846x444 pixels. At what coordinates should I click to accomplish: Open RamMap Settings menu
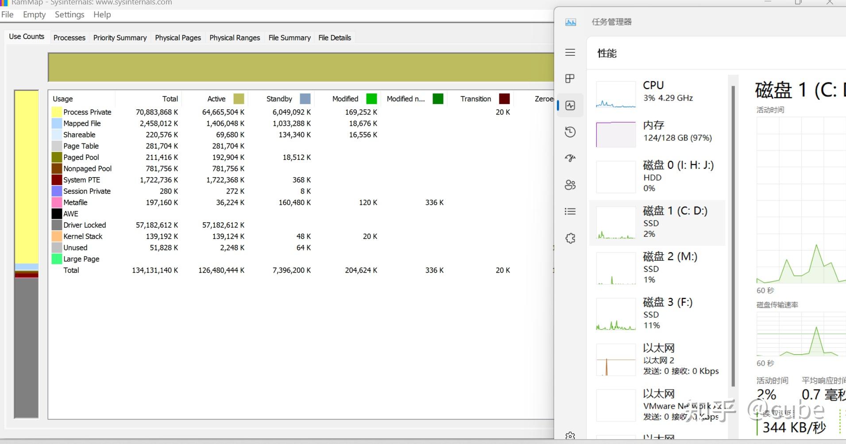pos(70,15)
